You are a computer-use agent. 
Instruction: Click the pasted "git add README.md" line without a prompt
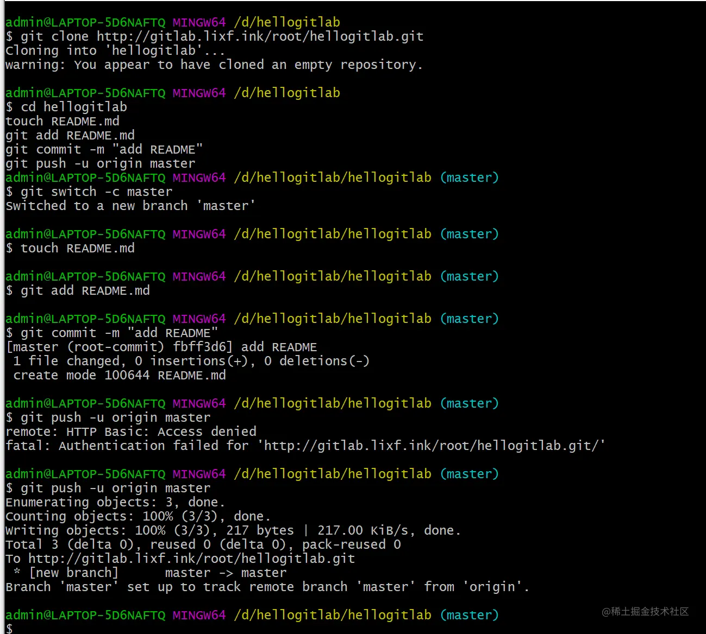click(70, 135)
